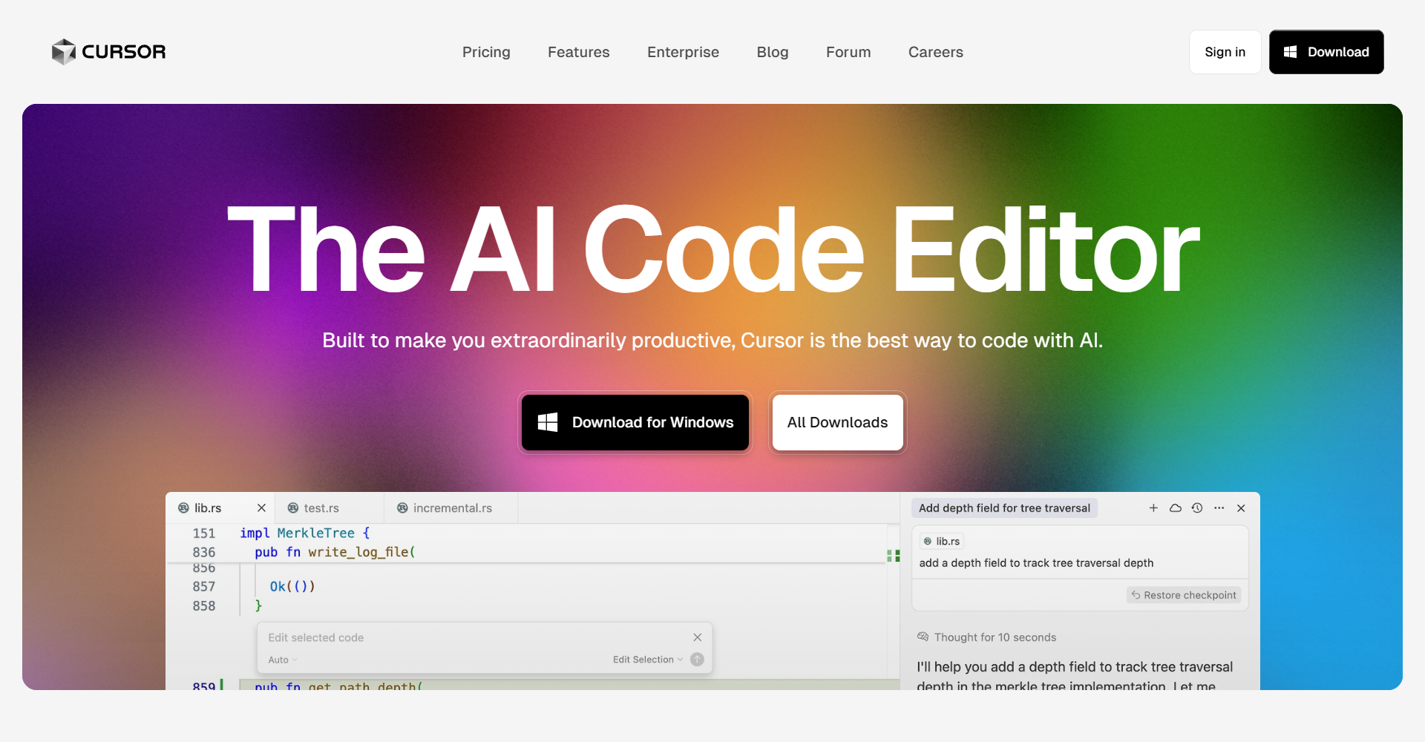This screenshot has width=1425, height=742.
Task: Click the Thought for 10 seconds row
Action: (x=986, y=637)
